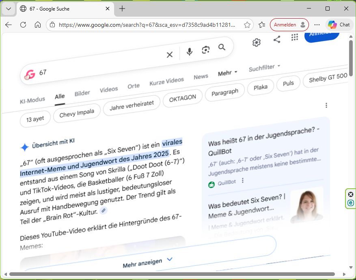The image size is (356, 280).
Task: Click the vertical scrollbar thumb
Action: point(351,58)
